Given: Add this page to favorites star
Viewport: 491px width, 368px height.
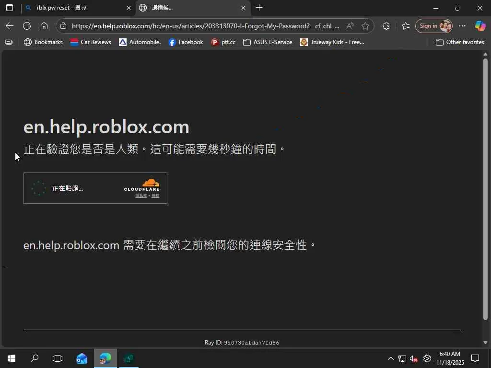Looking at the screenshot, I should click(365, 26).
